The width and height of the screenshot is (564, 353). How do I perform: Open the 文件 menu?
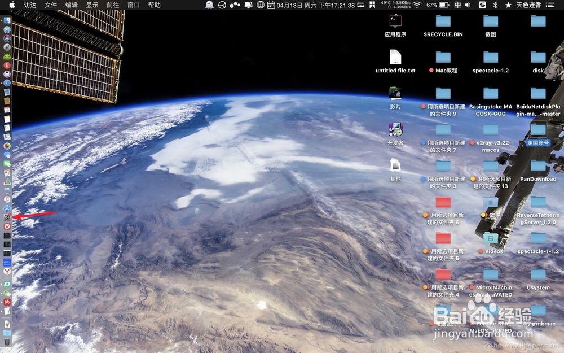51,5
